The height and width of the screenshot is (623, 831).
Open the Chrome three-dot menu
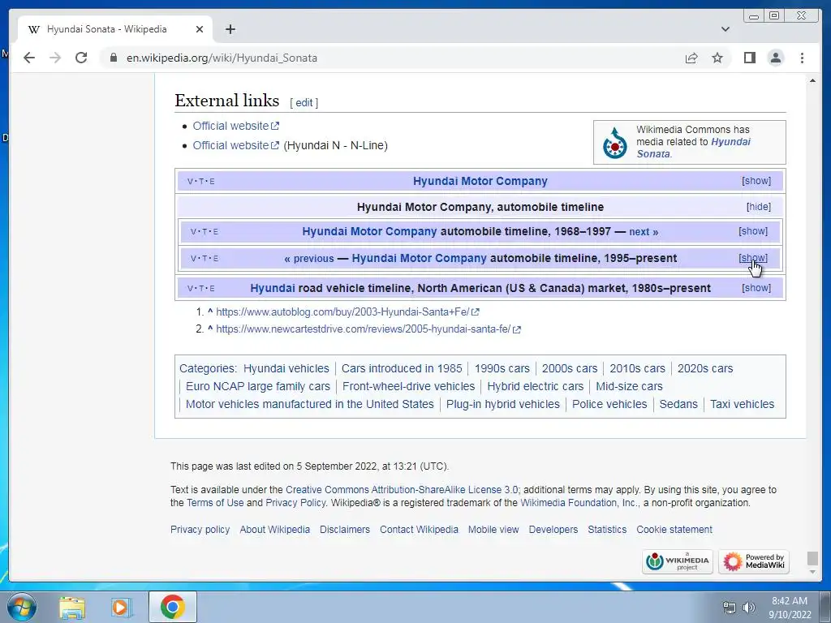[803, 58]
